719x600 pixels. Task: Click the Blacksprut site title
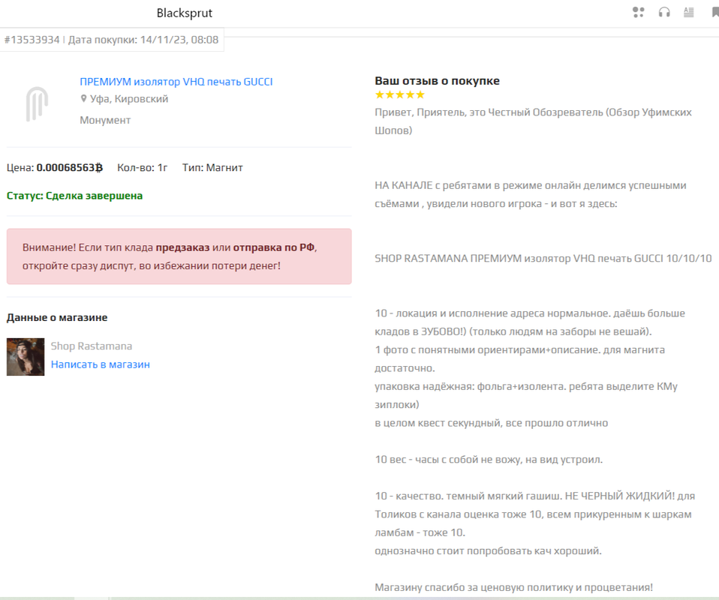[x=185, y=13]
